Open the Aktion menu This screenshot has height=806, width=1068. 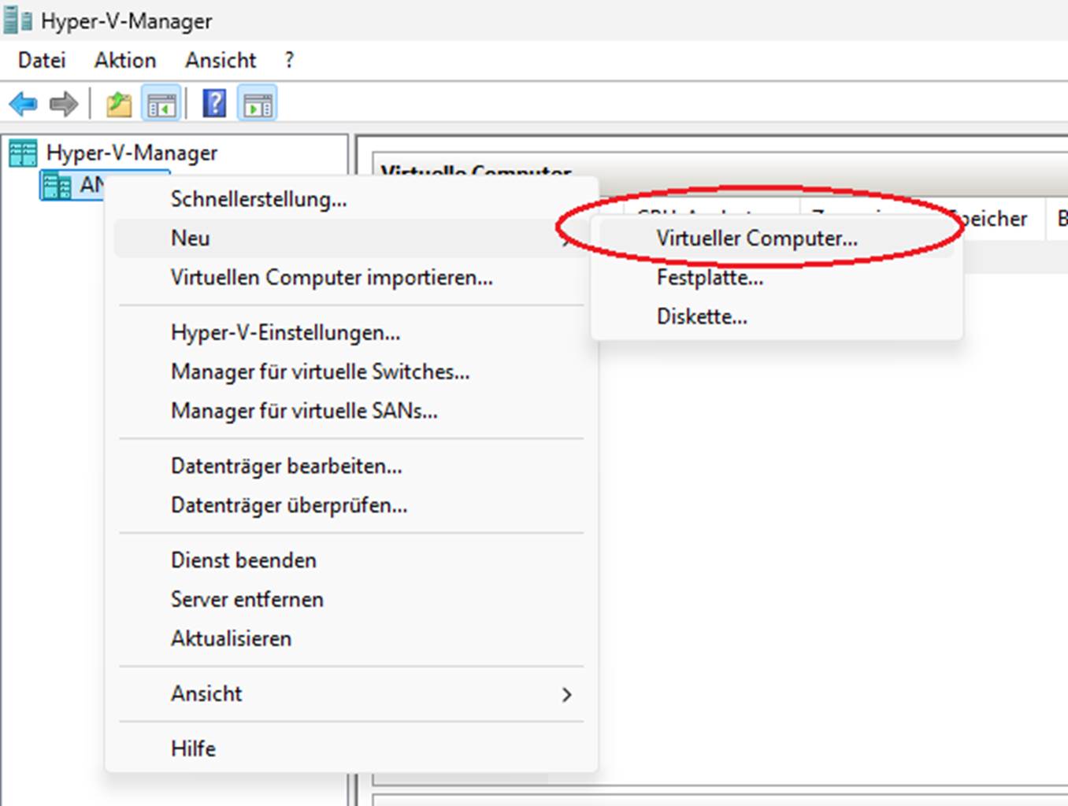point(125,61)
